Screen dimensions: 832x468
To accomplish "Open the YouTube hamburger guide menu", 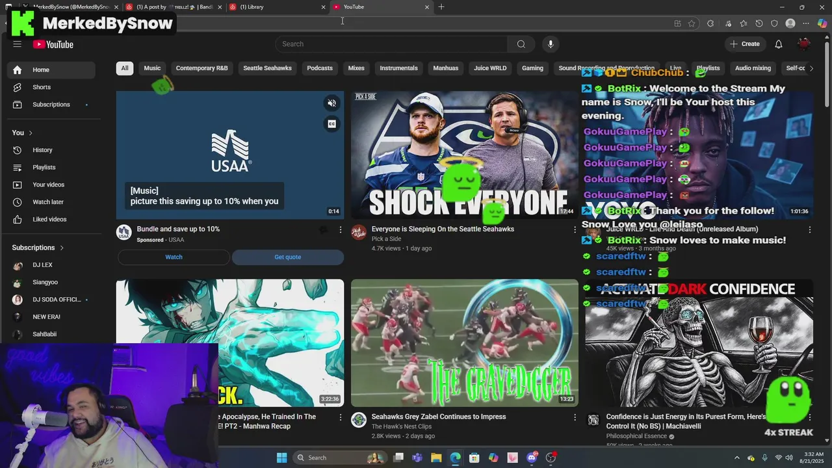I will (18, 44).
